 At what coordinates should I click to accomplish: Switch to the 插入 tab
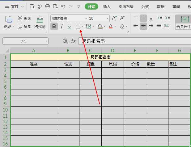click(x=107, y=6)
